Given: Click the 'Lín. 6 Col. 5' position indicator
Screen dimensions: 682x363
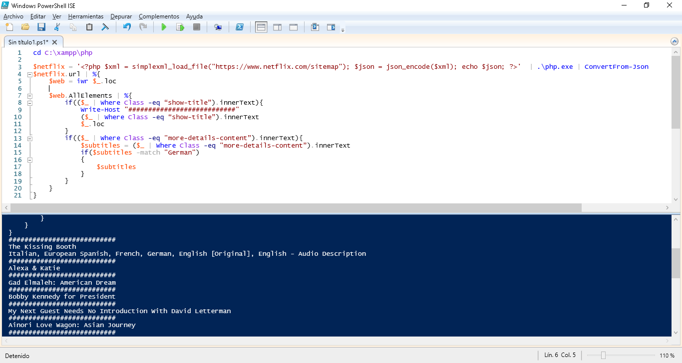Looking at the screenshot, I should pos(560,355).
